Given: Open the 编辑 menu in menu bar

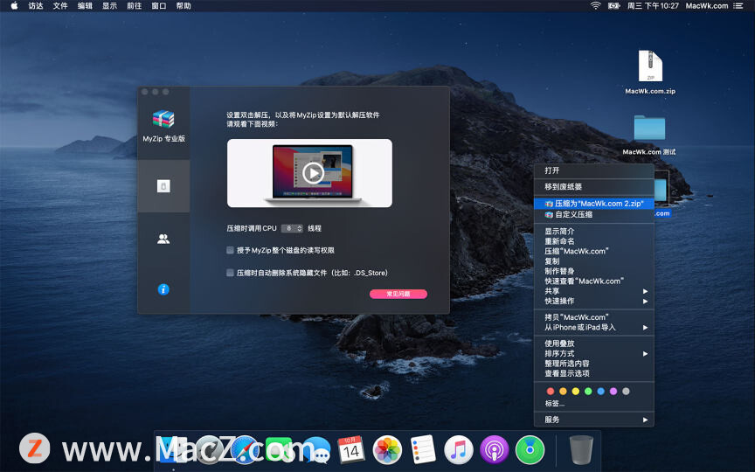Looking at the screenshot, I should coord(85,6).
